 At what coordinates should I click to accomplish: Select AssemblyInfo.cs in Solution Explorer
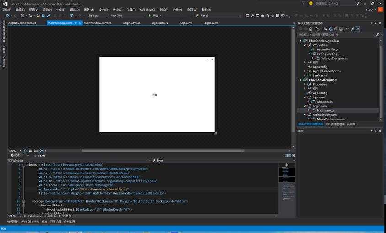[x=327, y=49]
